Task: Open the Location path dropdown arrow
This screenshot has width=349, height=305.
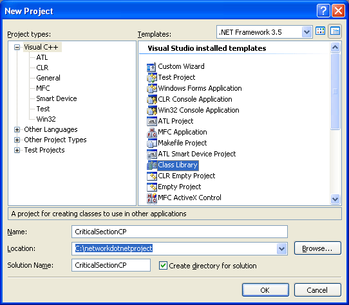Action: [x=281, y=248]
